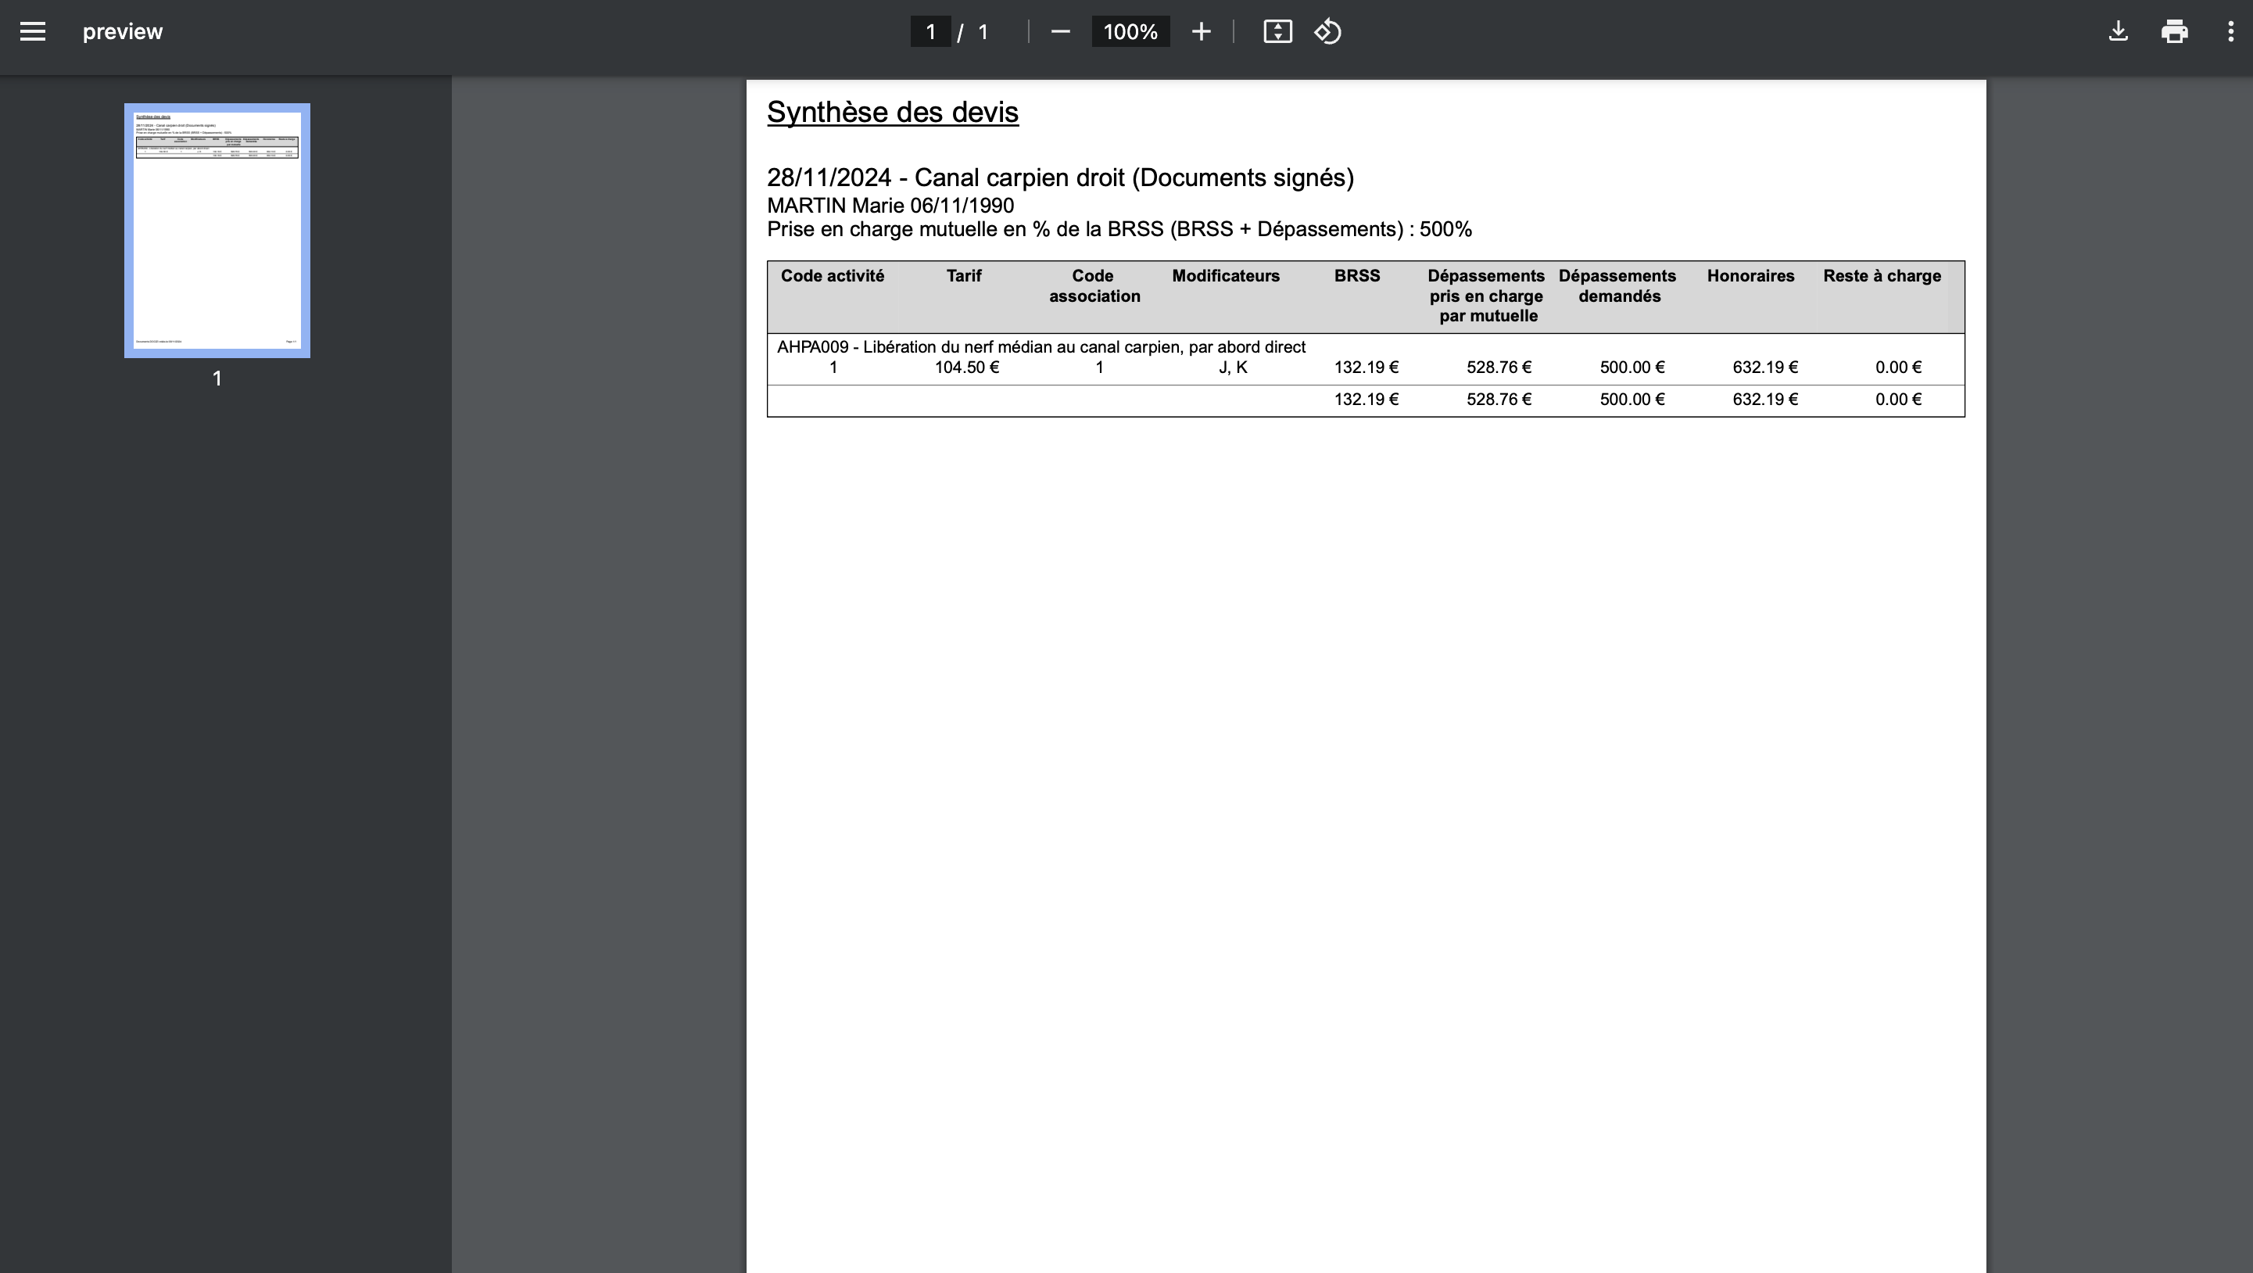Click the Code activité column header

pos(832,275)
